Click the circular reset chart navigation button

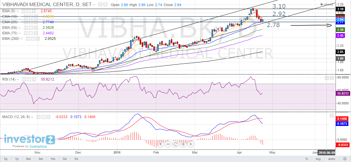tap(175, 144)
